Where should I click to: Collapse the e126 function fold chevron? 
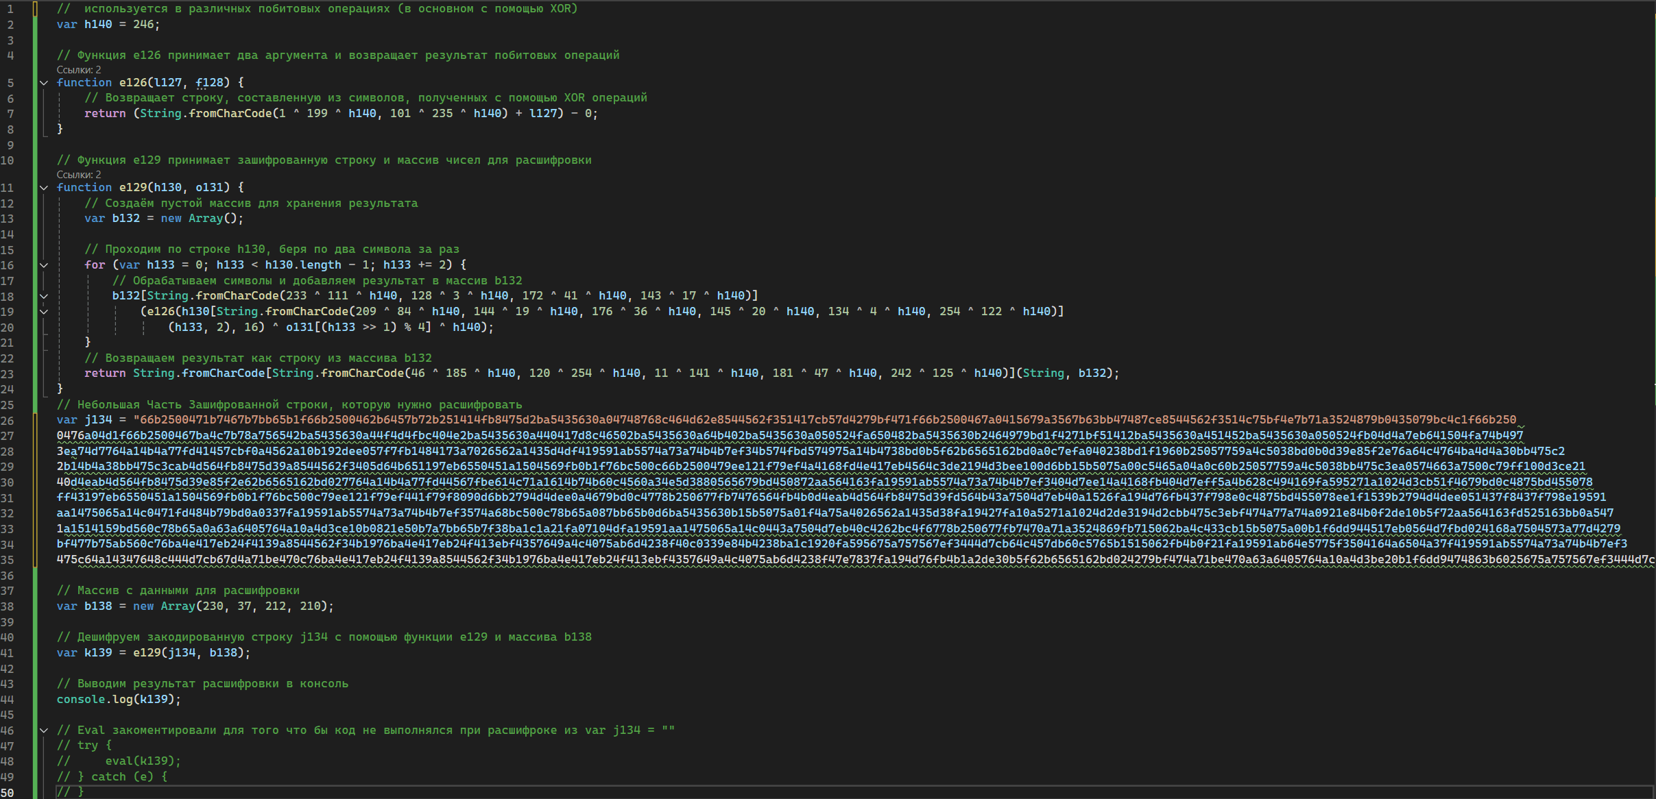tap(44, 83)
